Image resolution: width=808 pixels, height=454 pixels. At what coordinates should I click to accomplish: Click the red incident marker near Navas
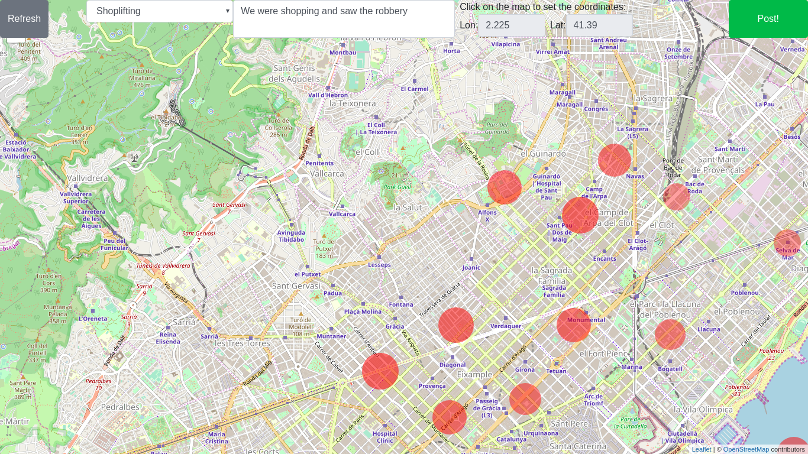coord(615,160)
